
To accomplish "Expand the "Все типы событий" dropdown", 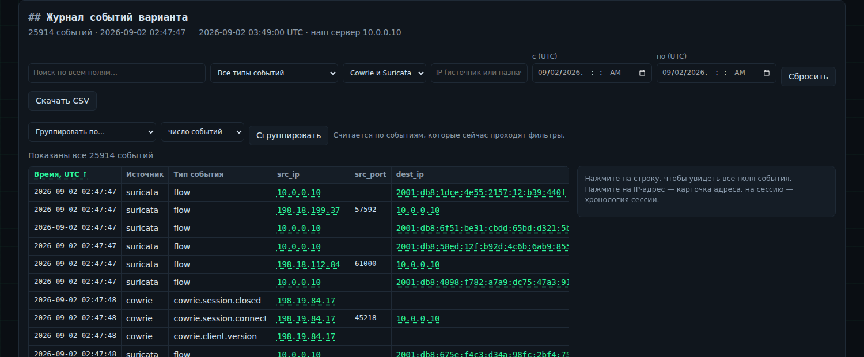I will click(x=274, y=73).
